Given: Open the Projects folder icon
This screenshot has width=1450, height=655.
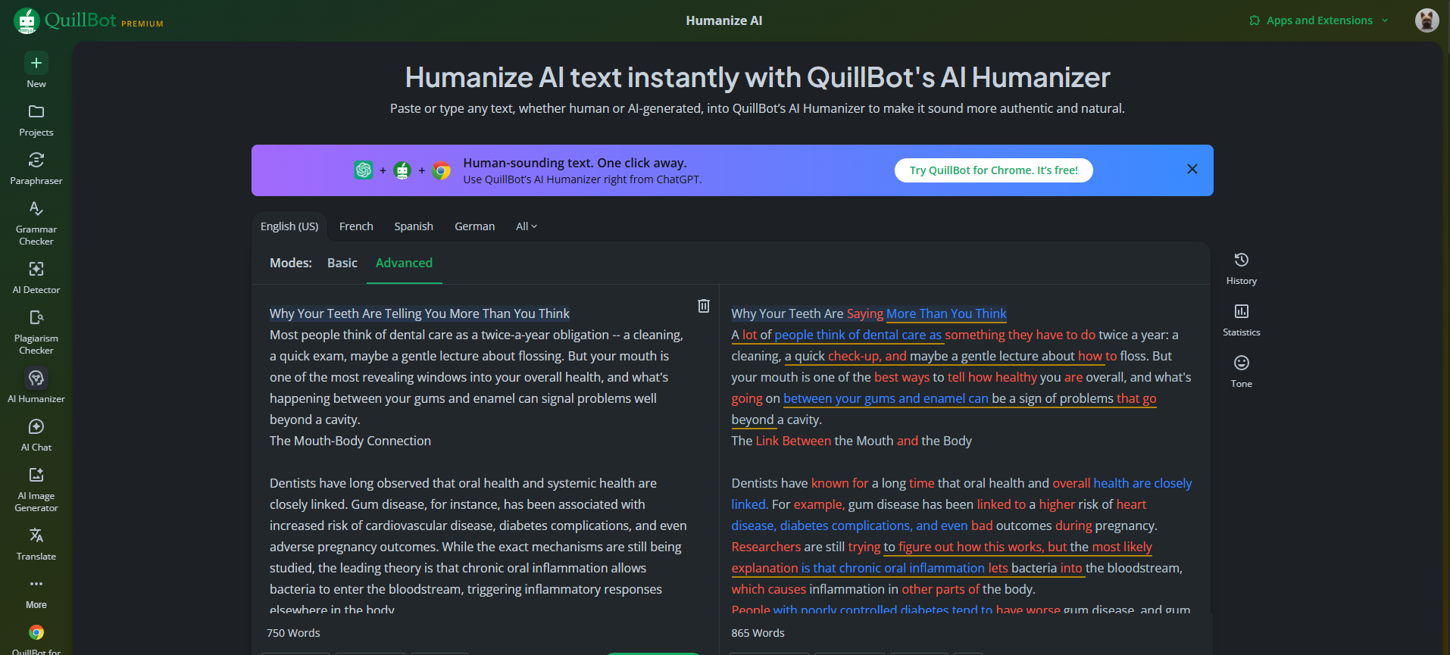Looking at the screenshot, I should [36, 112].
